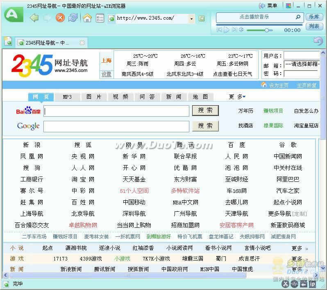327x290 pixels.
Task: Expand the address bar URL dropdown
Action: coord(191,18)
